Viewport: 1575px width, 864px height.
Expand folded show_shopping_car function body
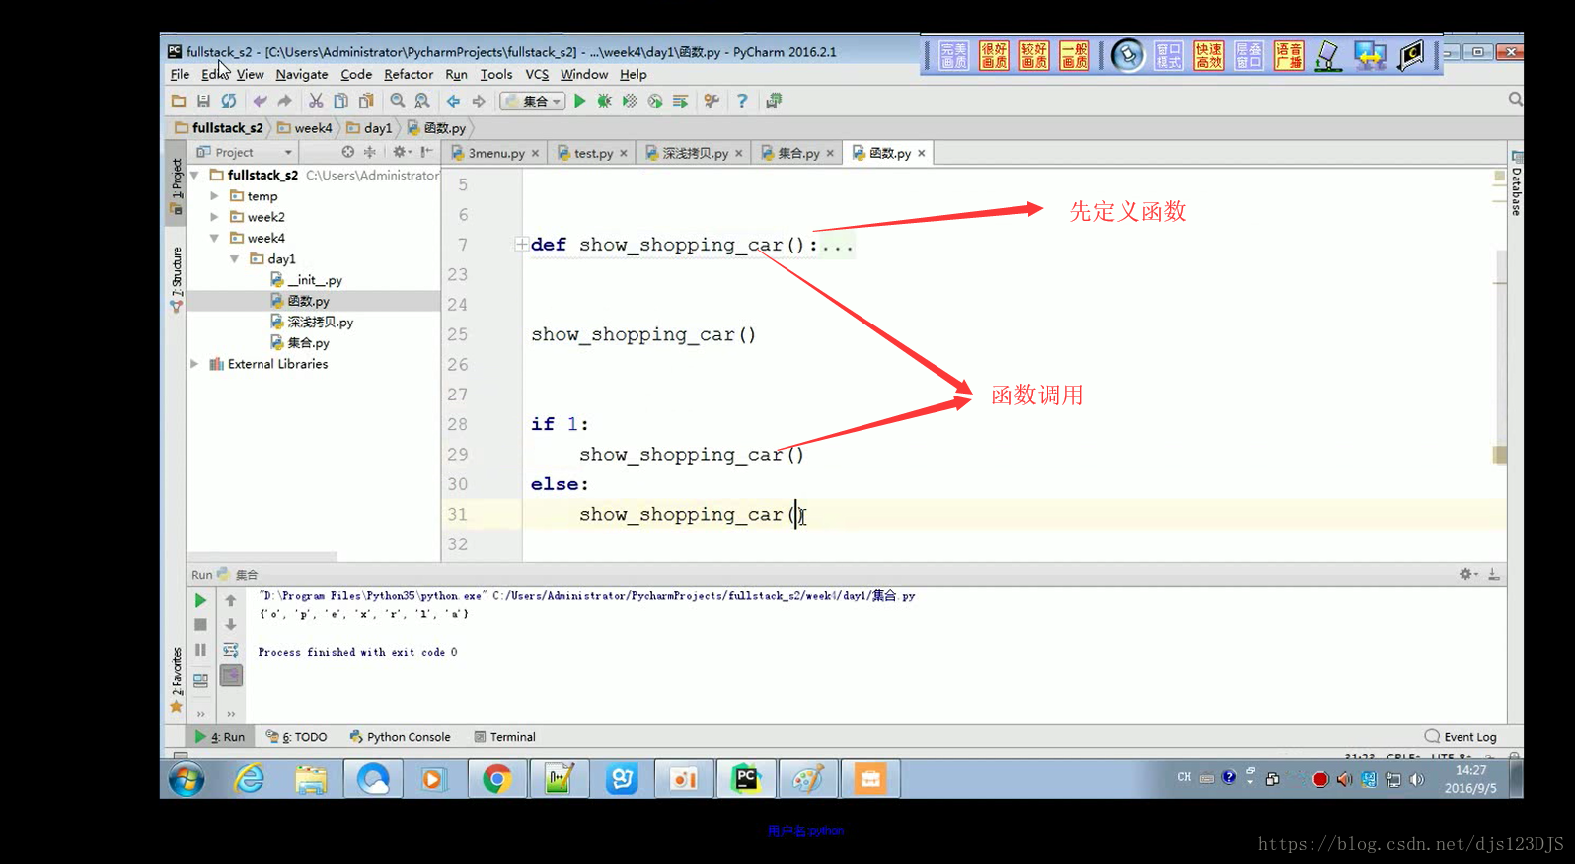click(520, 245)
